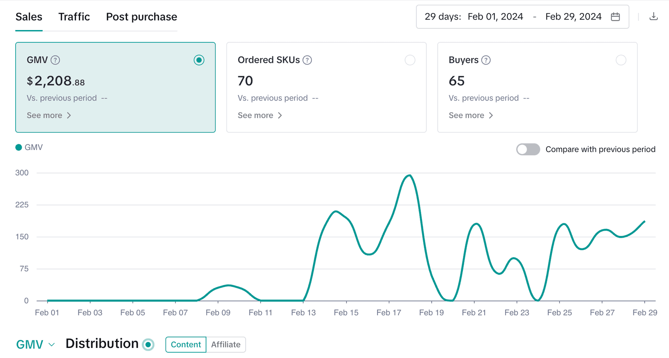Click the Distribution heading text
The width and height of the screenshot is (669, 358).
(x=102, y=344)
